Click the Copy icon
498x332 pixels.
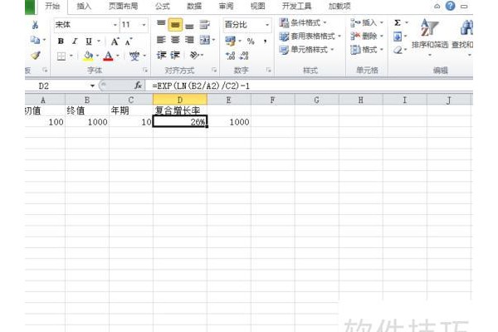[35, 40]
